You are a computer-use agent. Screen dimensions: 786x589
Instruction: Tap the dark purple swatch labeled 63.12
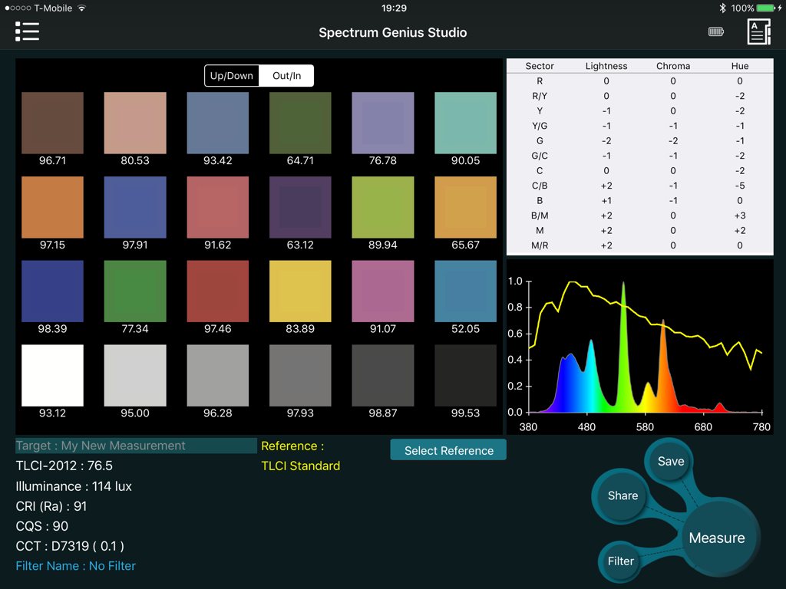point(300,207)
